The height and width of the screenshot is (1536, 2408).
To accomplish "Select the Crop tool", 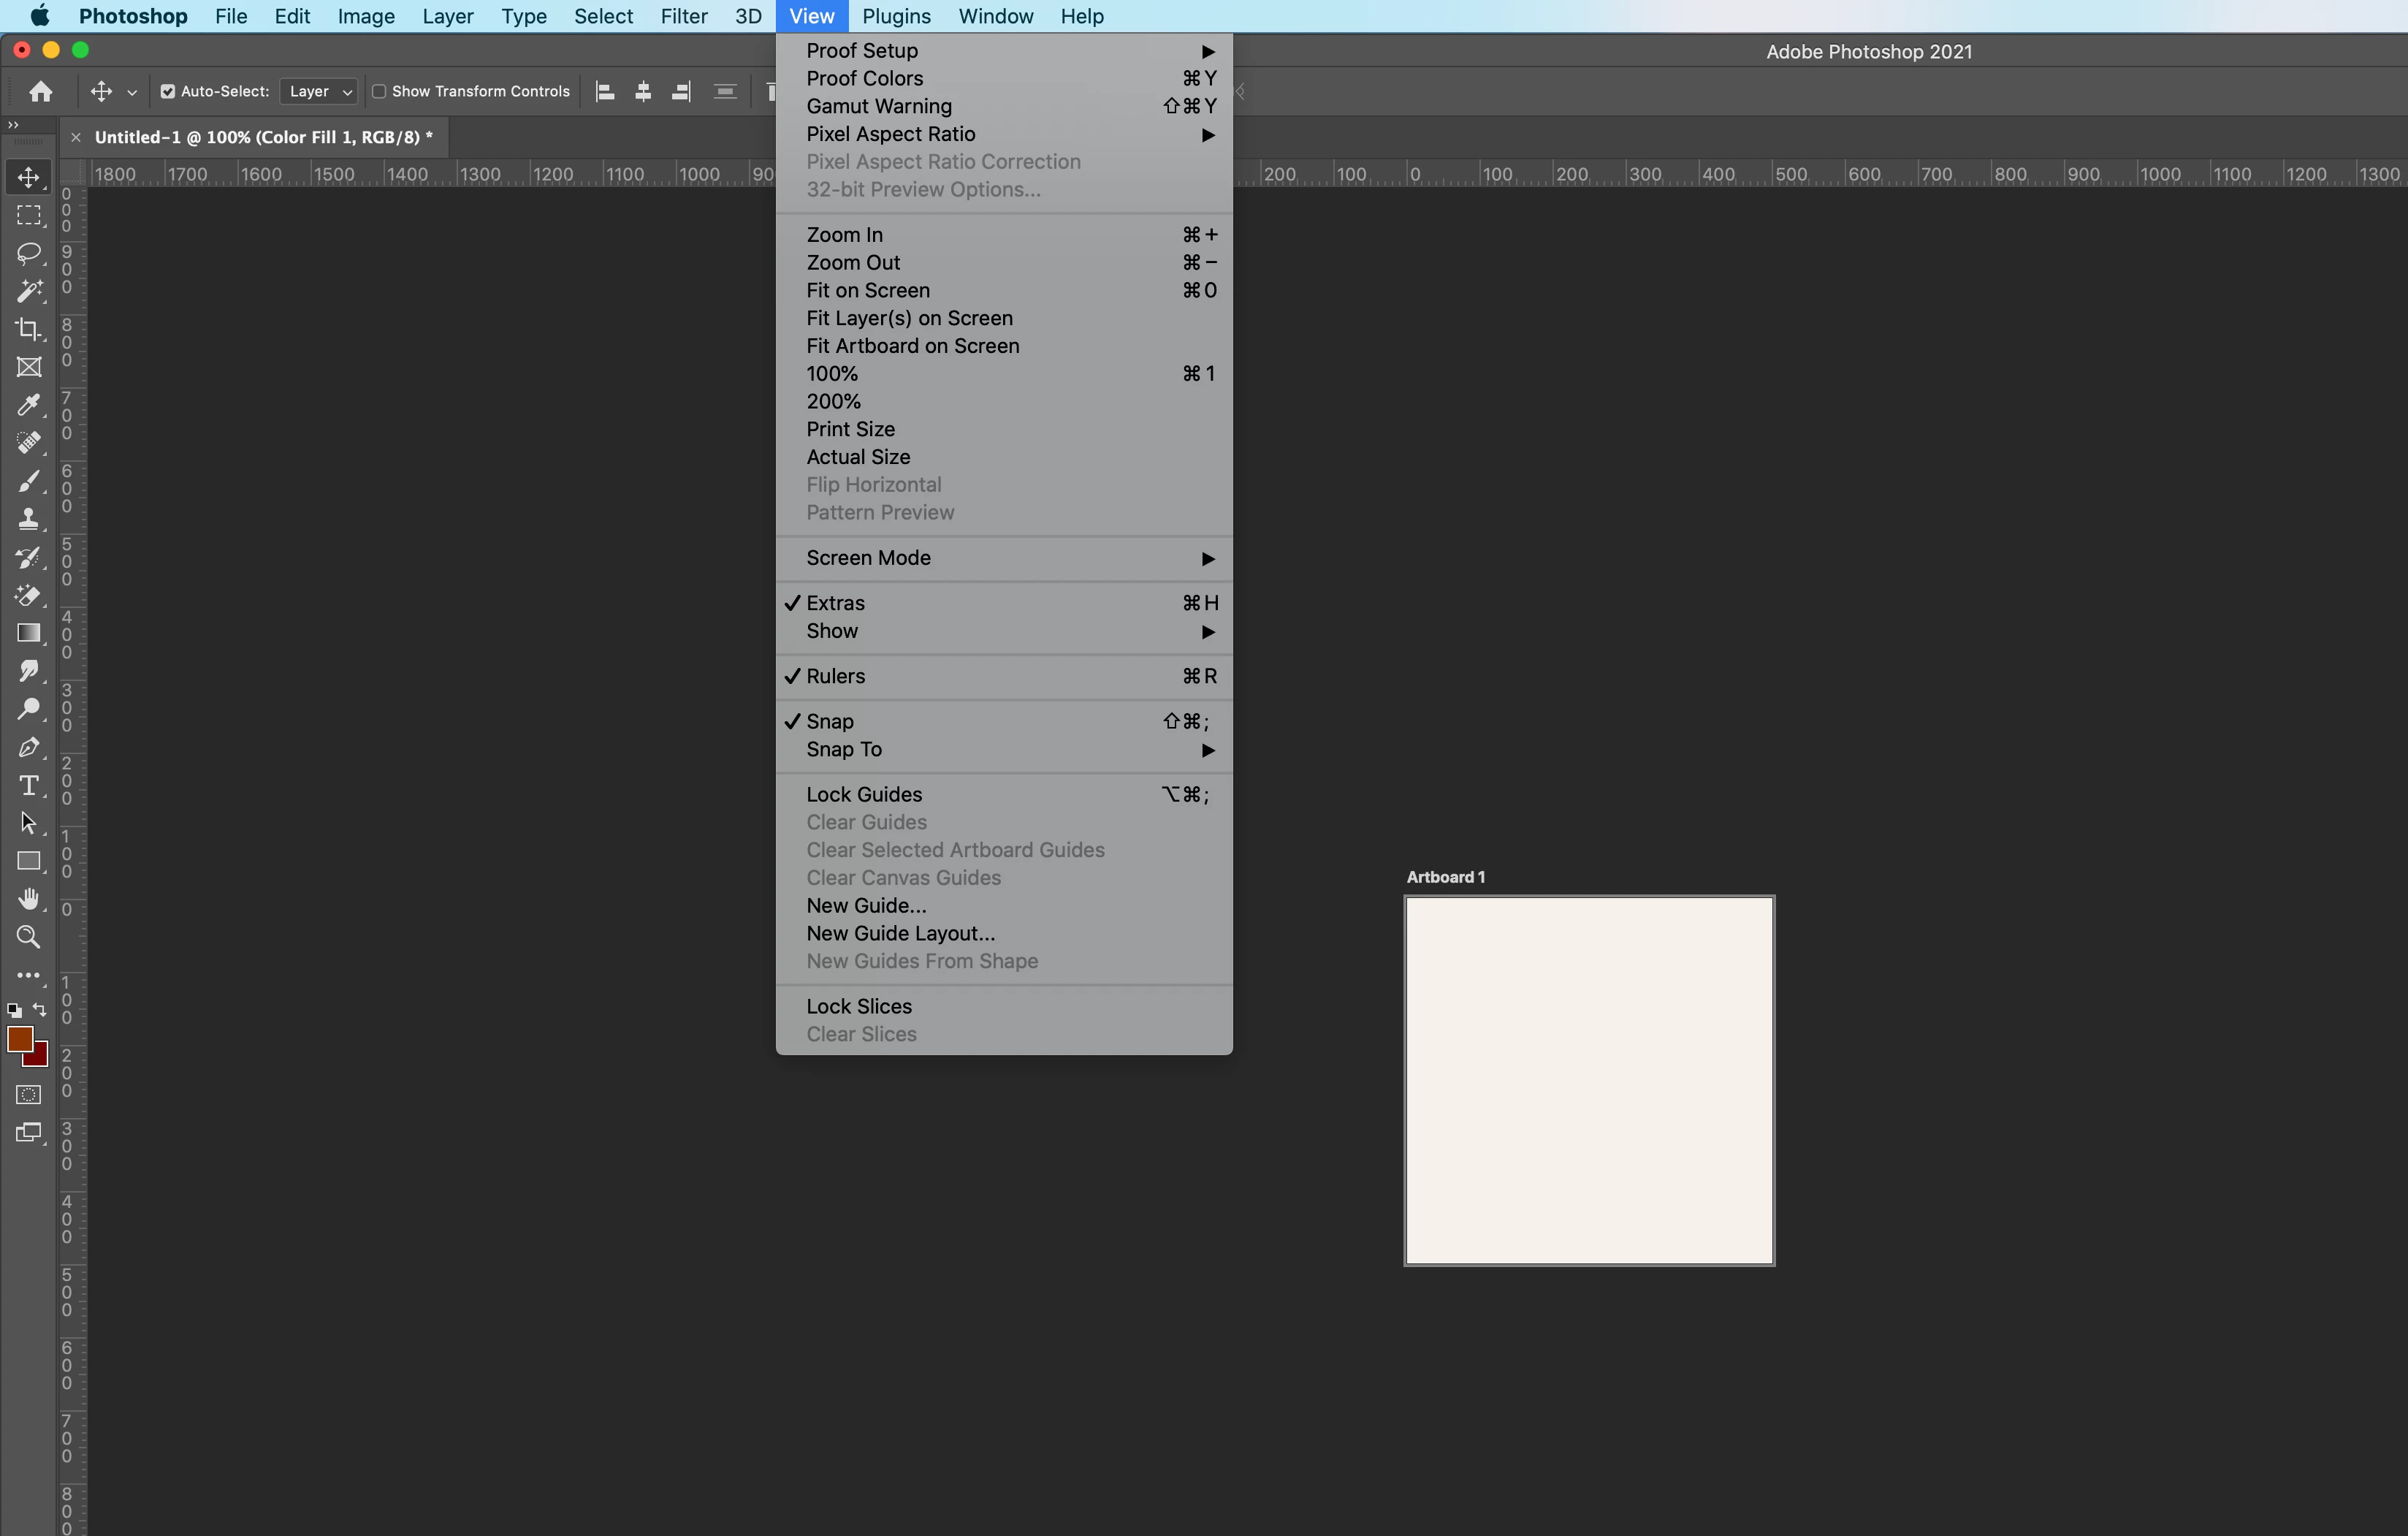I will (28, 329).
